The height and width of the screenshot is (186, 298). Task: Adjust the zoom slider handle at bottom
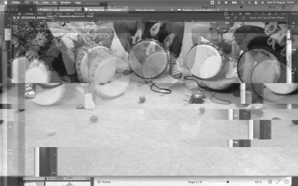[x=228, y=182]
